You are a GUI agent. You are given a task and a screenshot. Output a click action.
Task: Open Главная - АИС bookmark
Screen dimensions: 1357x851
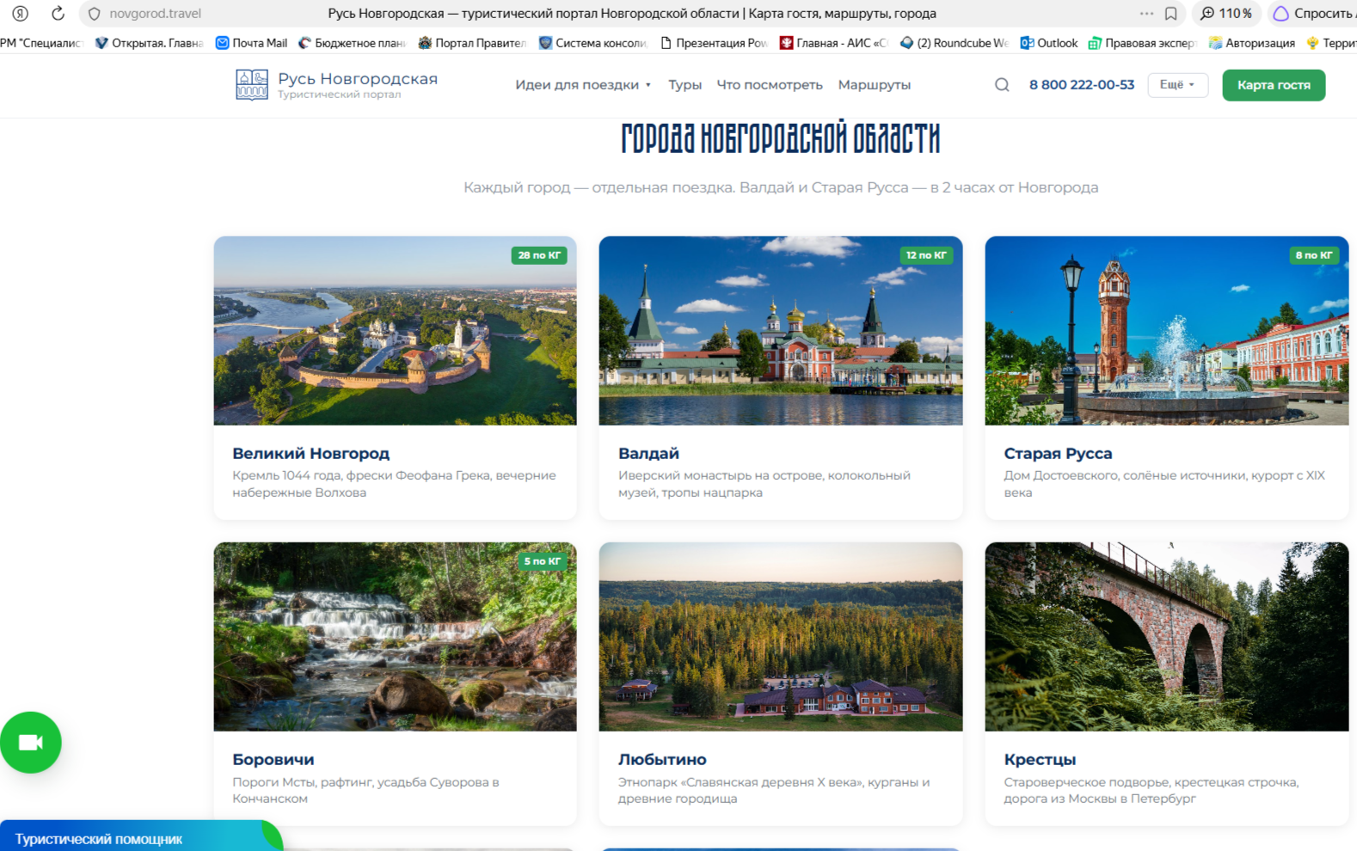pos(834,43)
